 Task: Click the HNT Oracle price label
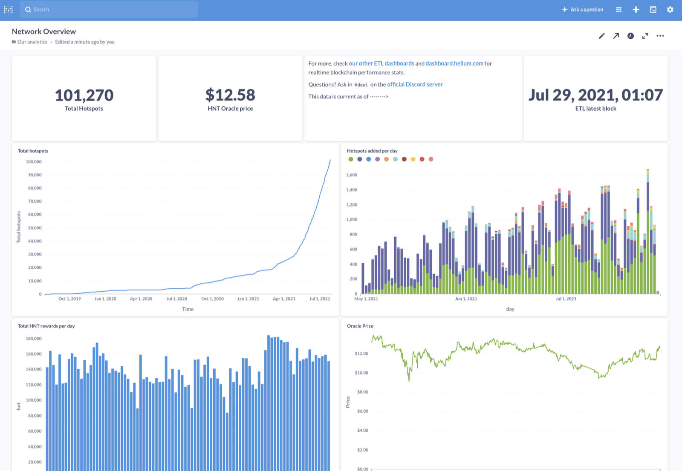[x=230, y=109]
